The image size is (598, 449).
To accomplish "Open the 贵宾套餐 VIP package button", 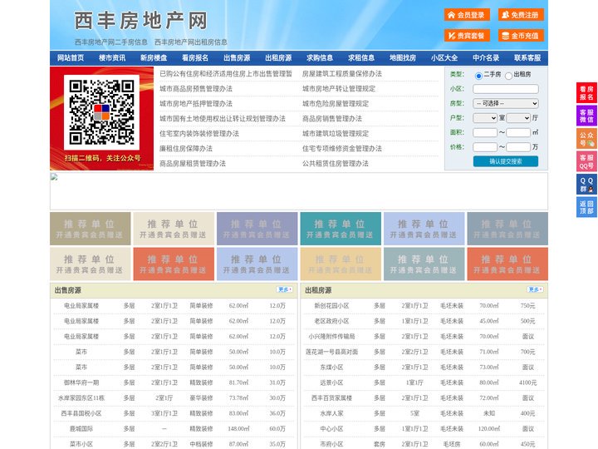I will pyautogui.click(x=467, y=36).
